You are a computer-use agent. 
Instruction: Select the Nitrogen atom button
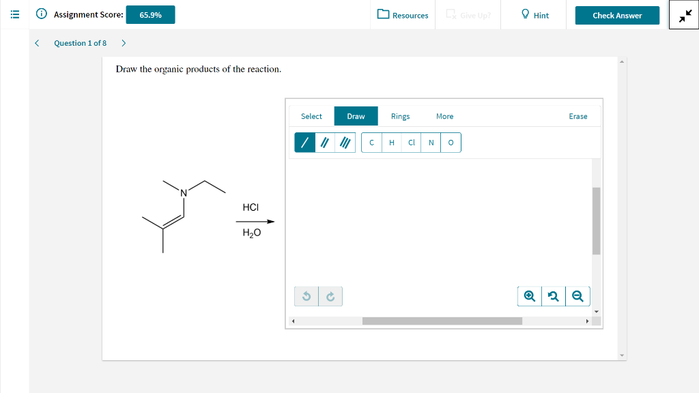431,143
